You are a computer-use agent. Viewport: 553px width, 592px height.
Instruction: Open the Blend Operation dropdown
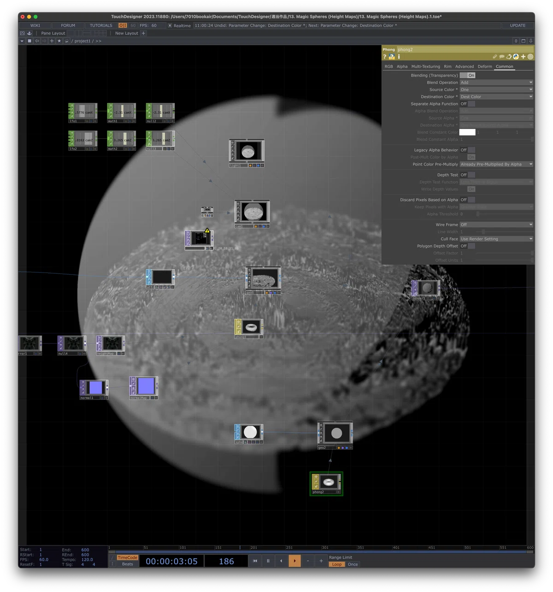[x=496, y=83]
